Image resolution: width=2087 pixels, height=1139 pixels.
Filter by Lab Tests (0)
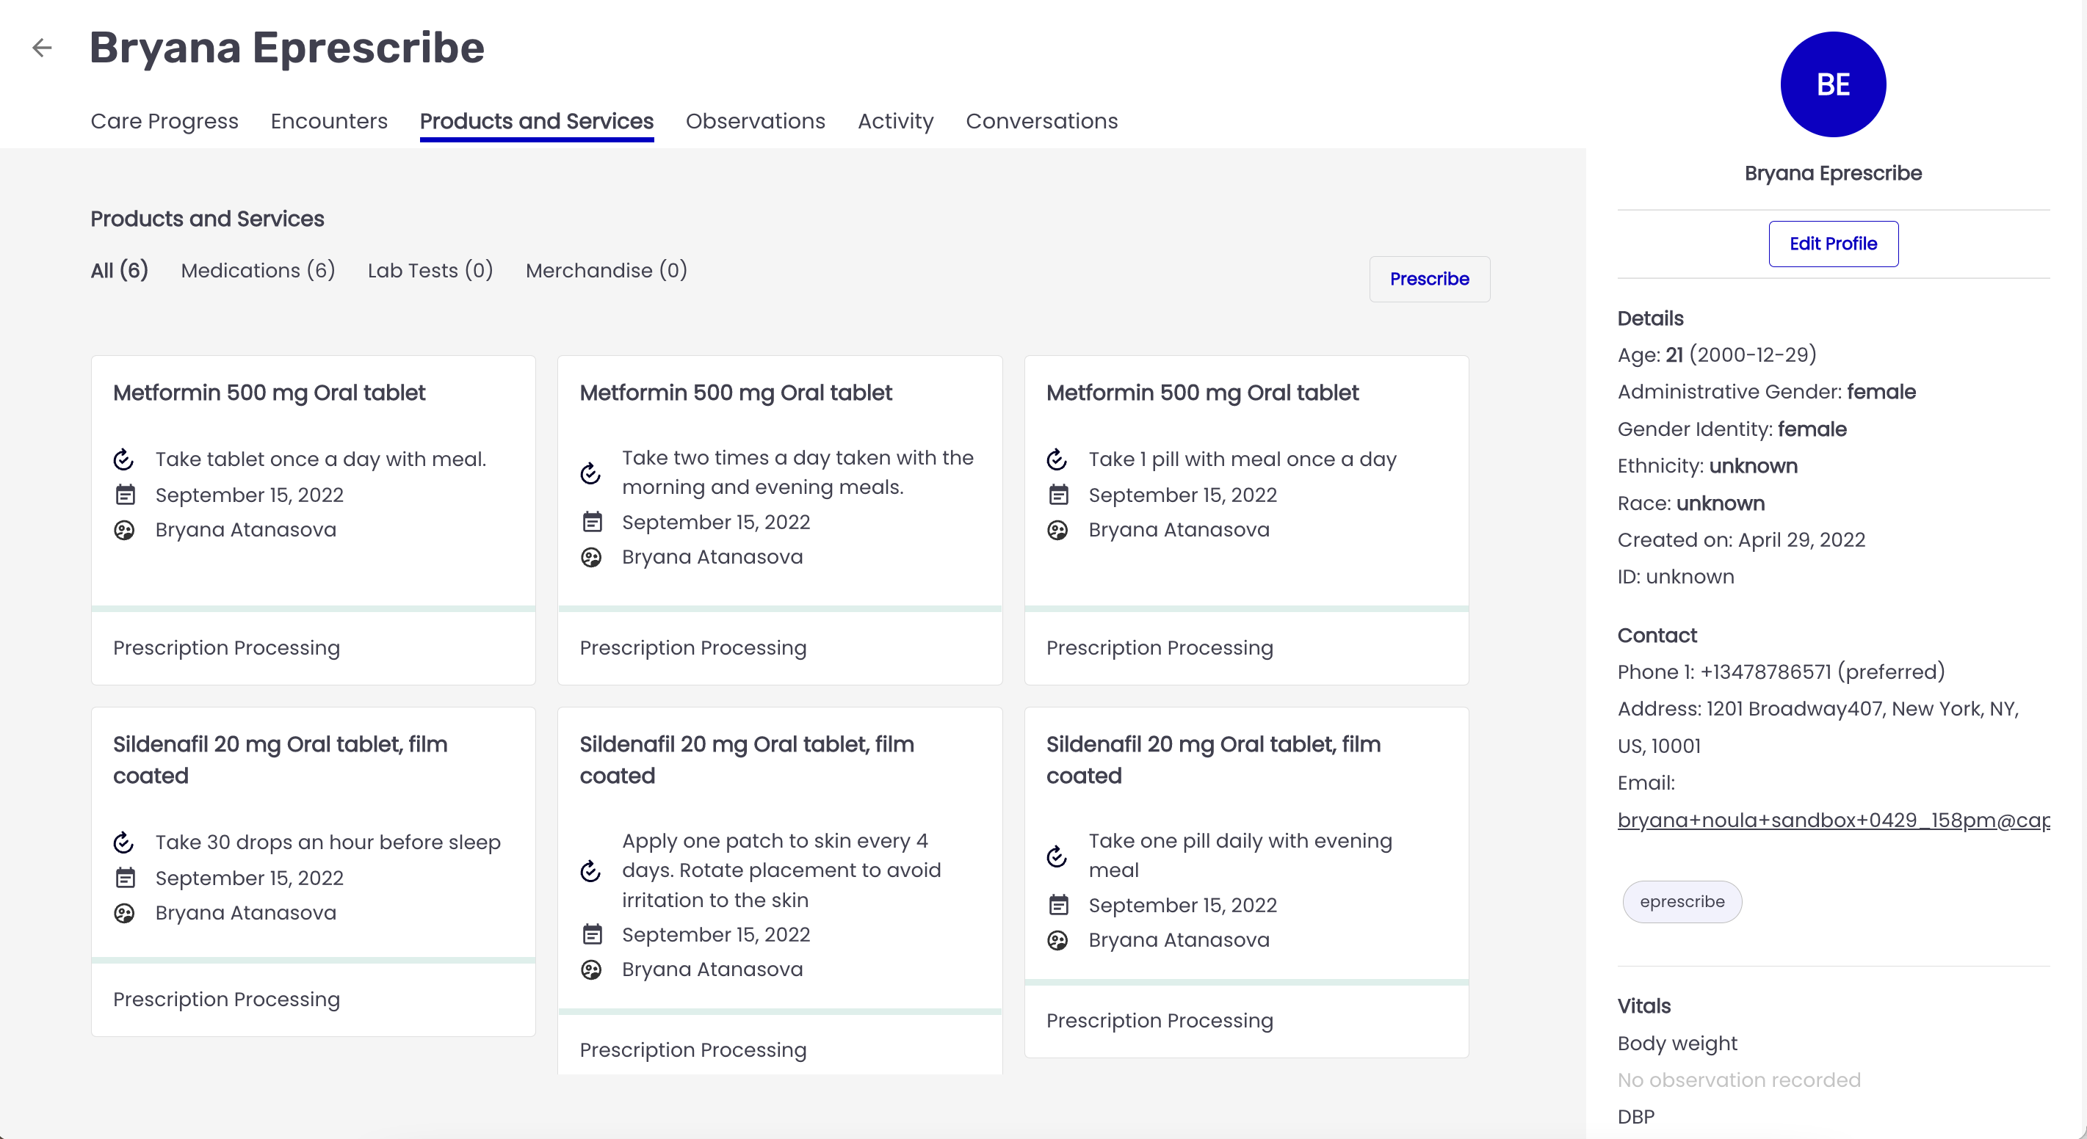430,270
